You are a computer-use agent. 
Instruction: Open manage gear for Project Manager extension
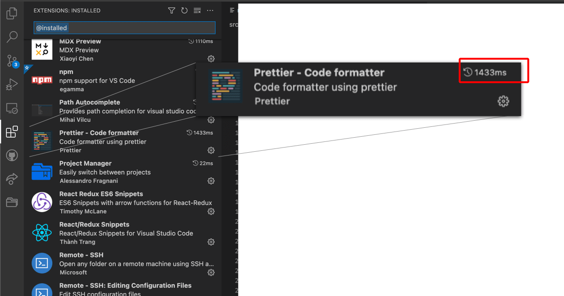tap(211, 181)
